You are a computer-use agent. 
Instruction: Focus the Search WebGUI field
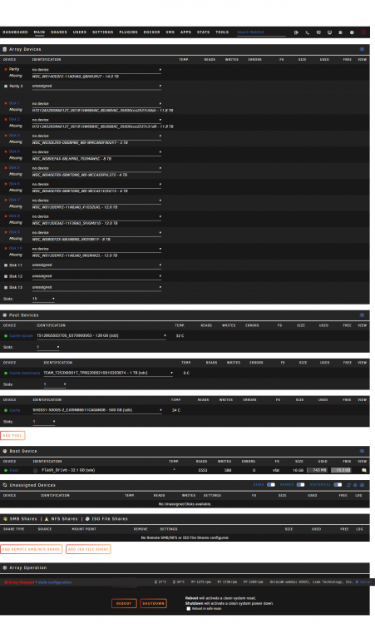click(x=261, y=32)
